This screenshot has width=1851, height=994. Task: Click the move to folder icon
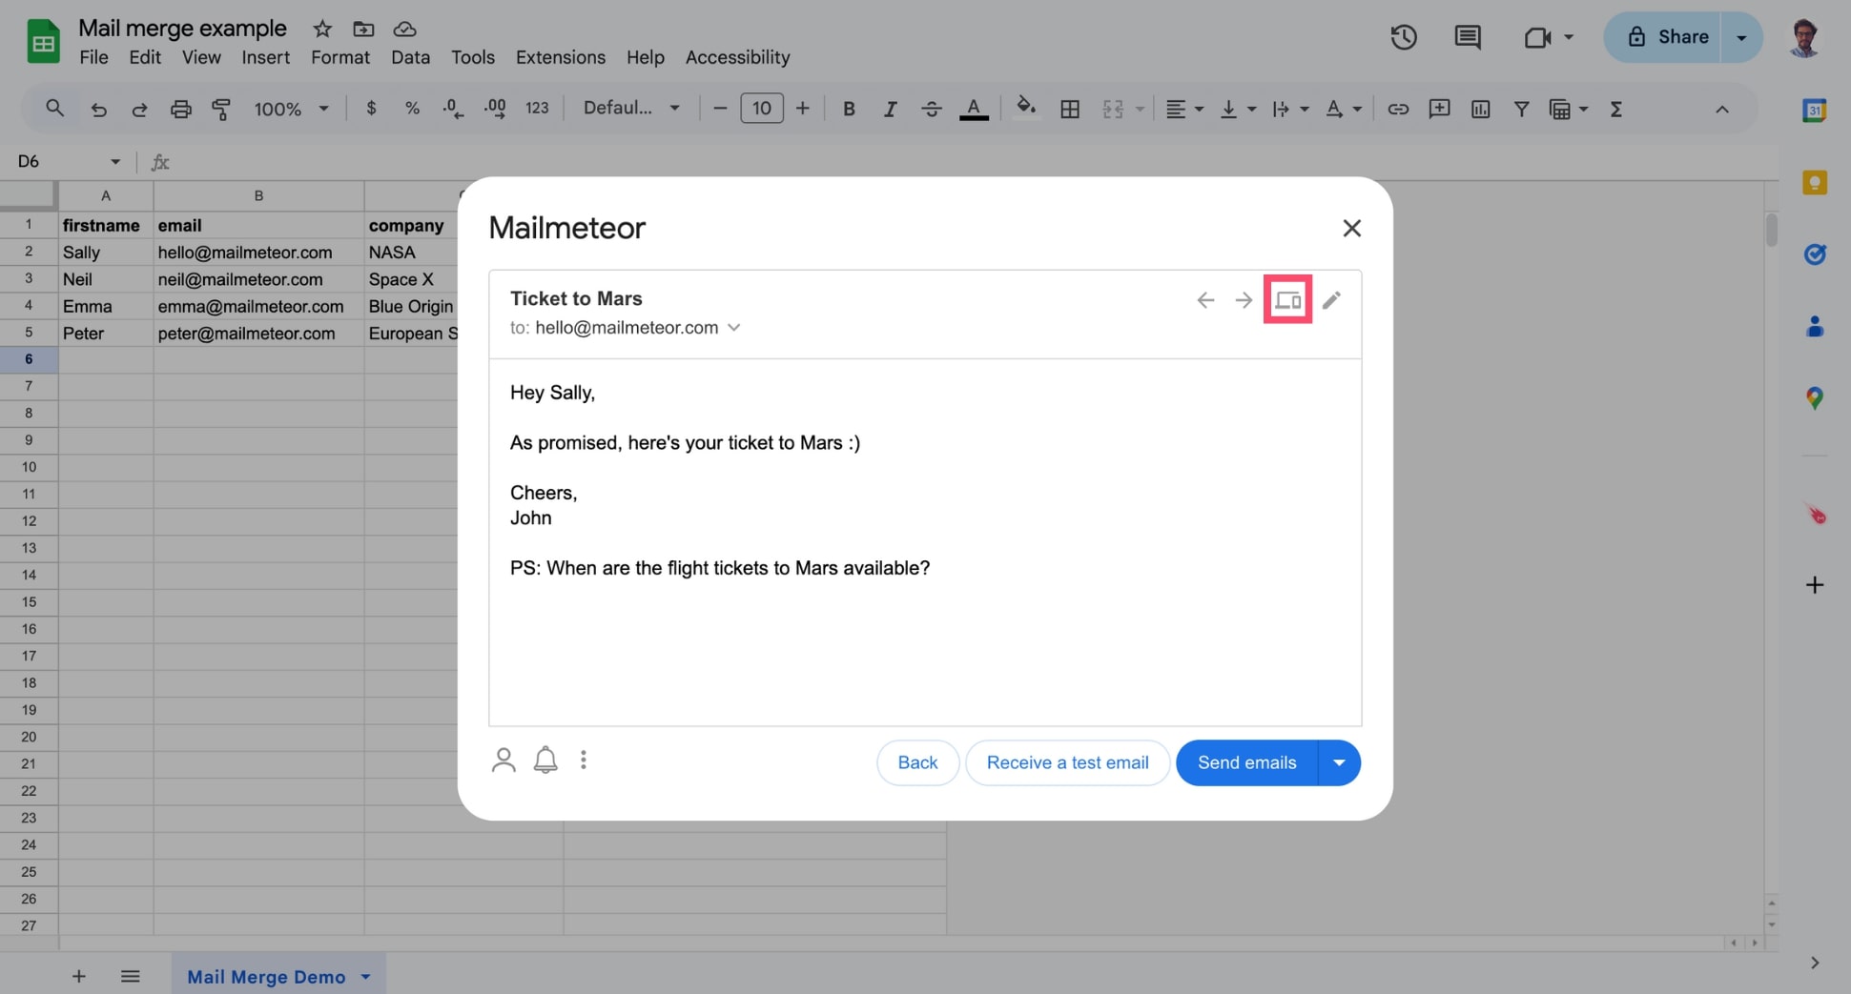pyautogui.click(x=363, y=29)
